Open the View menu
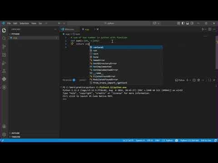 34,24
